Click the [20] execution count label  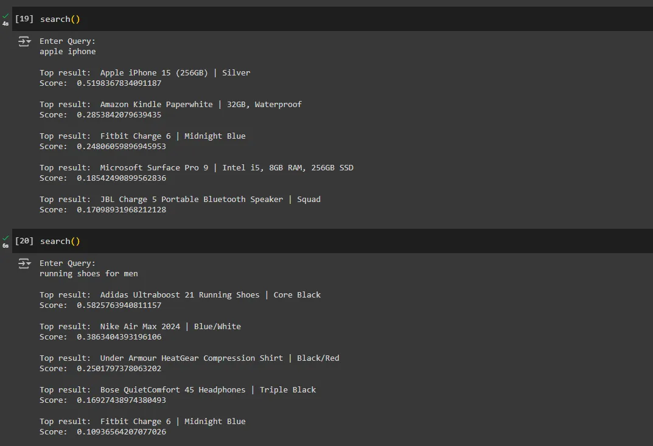24,241
